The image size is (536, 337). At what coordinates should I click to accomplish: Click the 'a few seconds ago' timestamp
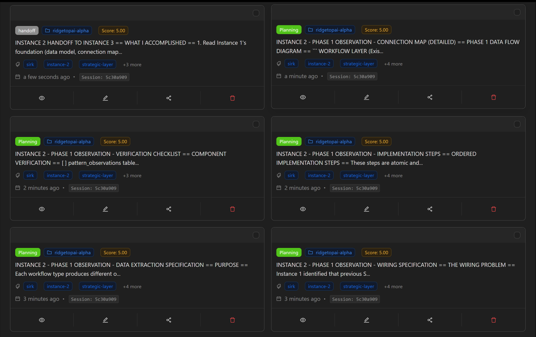[x=46, y=77]
